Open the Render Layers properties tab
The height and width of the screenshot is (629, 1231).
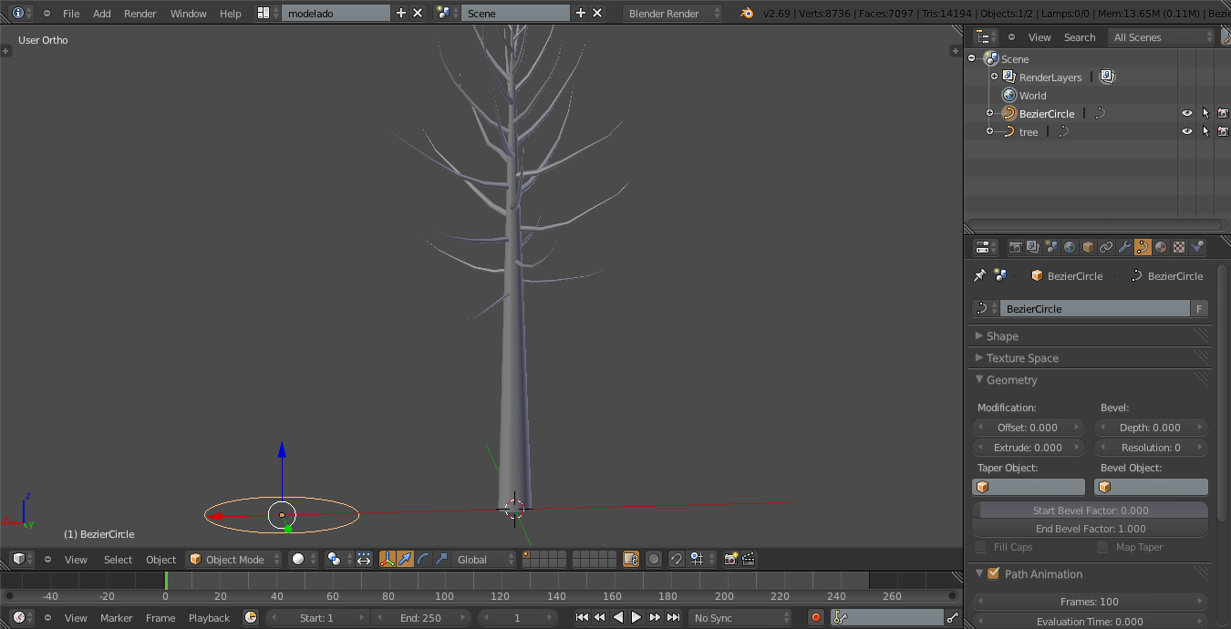point(1033,247)
